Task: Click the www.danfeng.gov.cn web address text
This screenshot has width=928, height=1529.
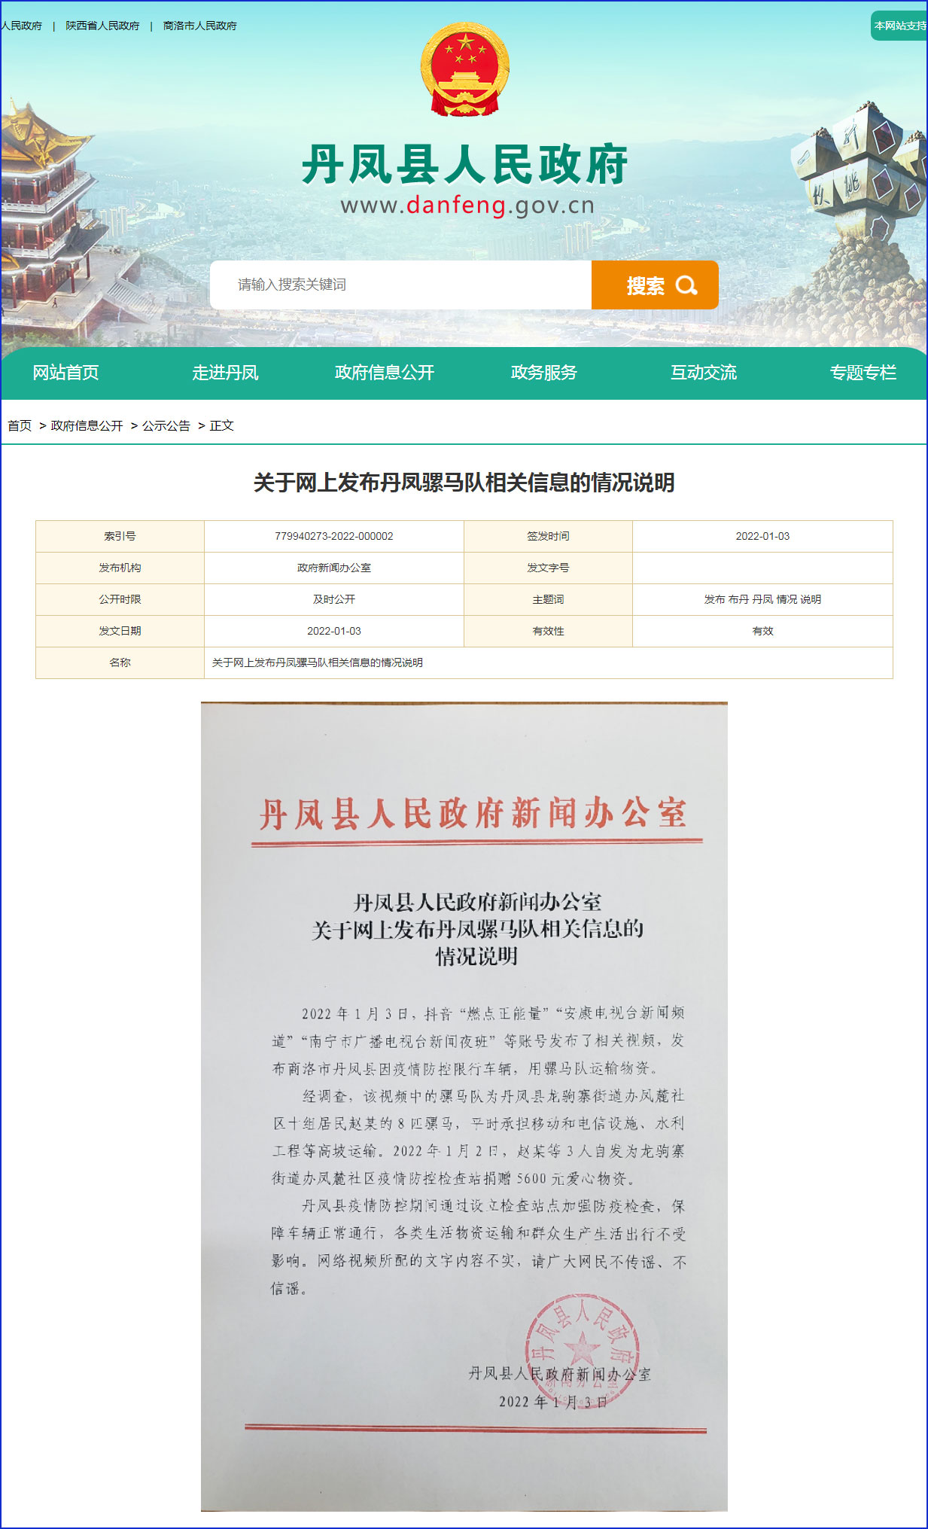Action: [x=467, y=206]
